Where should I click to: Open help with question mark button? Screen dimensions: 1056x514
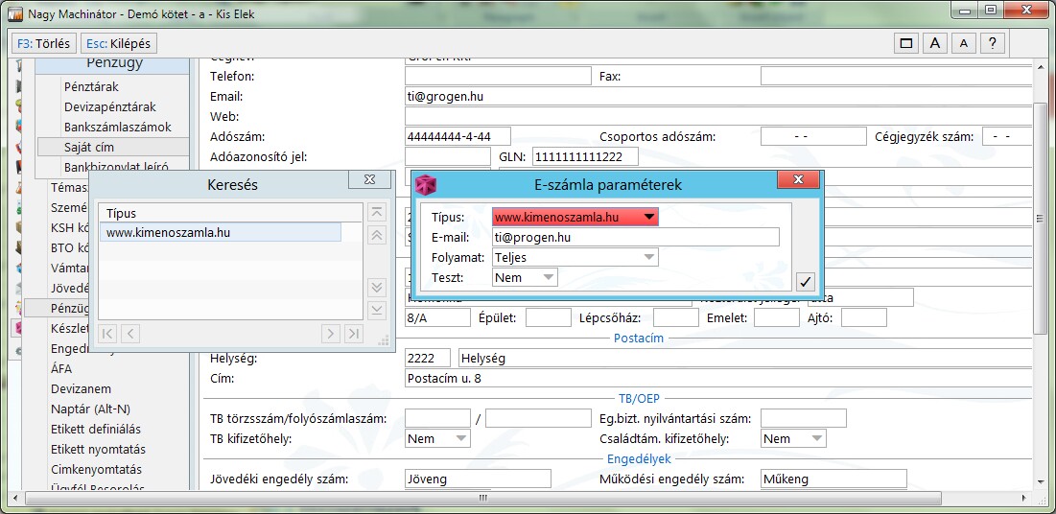click(992, 43)
